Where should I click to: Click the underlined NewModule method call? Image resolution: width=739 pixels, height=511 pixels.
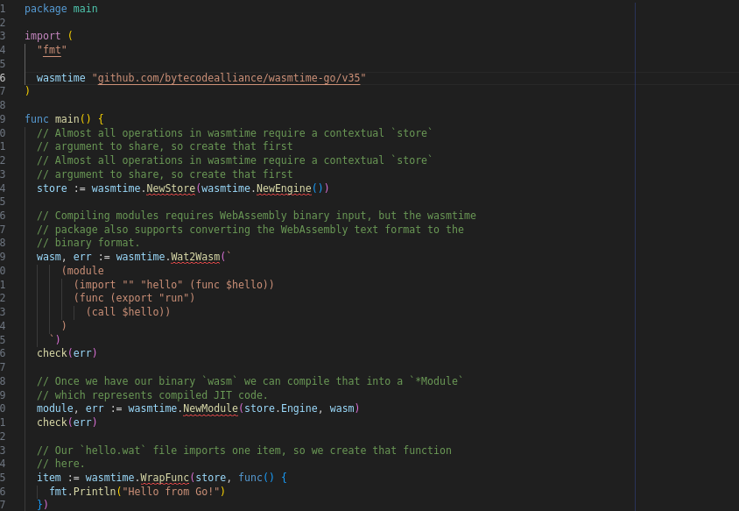210,408
